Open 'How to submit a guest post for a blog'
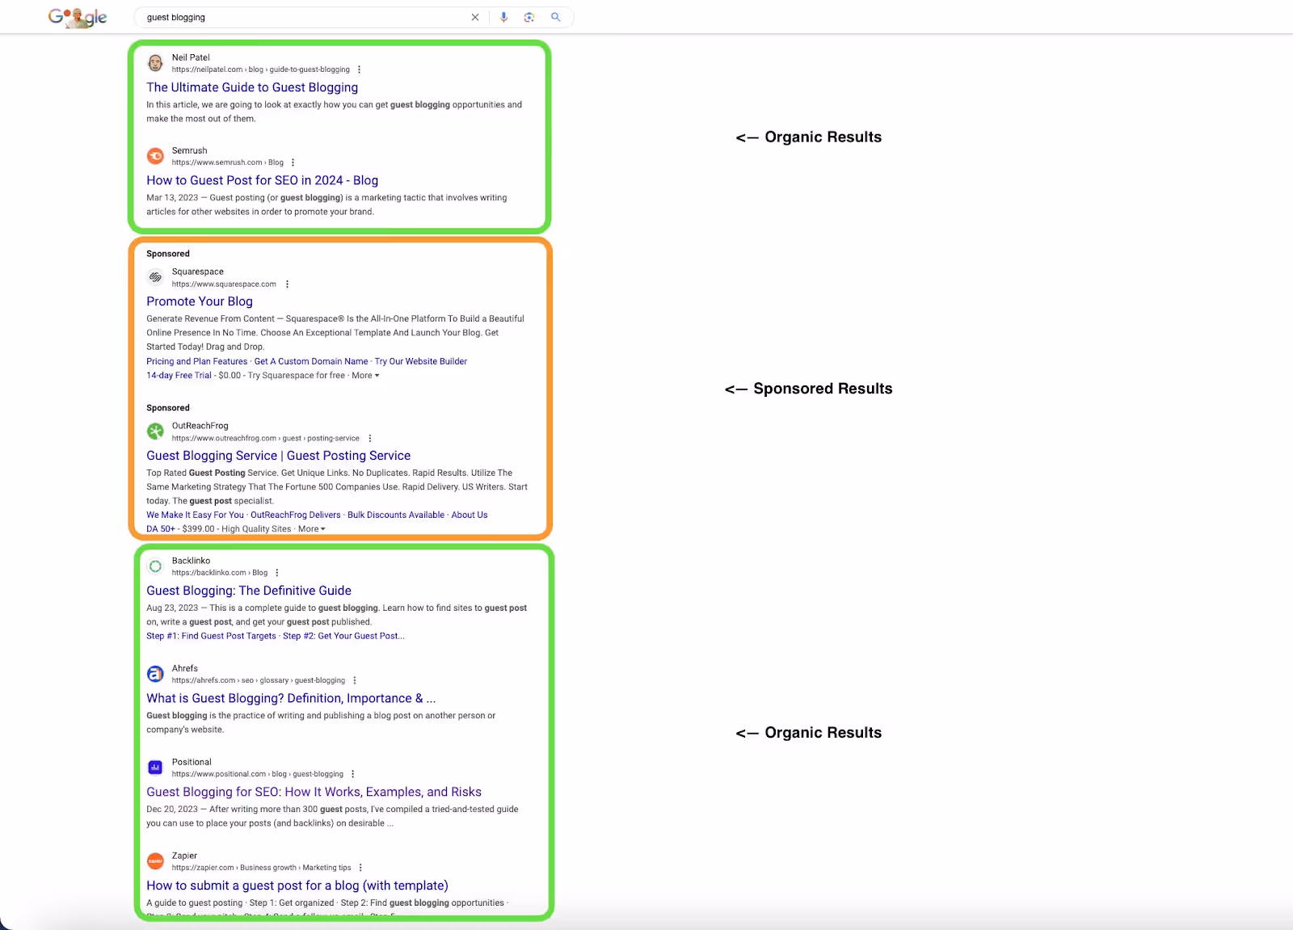 pyautogui.click(x=297, y=886)
